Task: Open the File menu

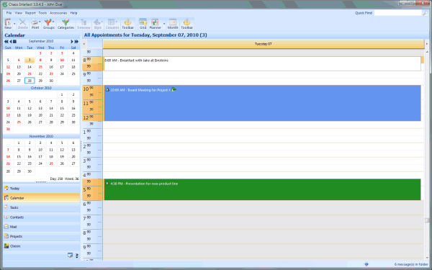Action: pyautogui.click(x=9, y=13)
